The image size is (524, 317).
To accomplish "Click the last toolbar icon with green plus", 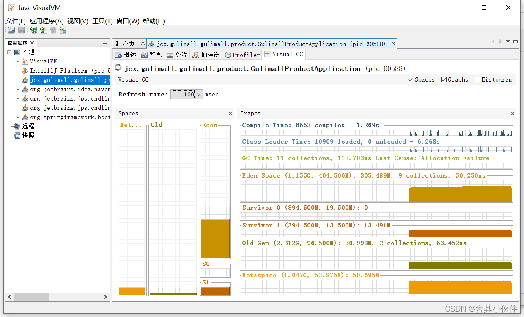I will tap(63, 30).
